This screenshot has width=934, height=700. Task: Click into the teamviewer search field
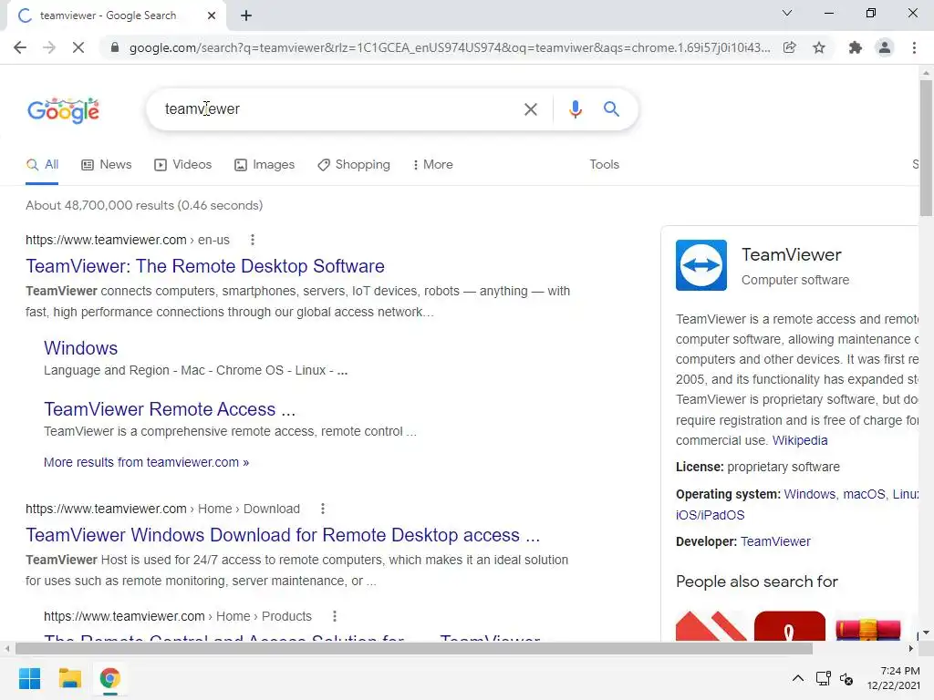click(334, 109)
